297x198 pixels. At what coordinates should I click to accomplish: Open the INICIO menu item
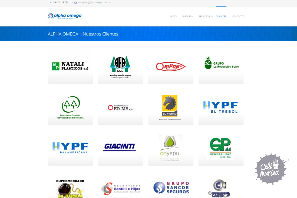[173, 17]
